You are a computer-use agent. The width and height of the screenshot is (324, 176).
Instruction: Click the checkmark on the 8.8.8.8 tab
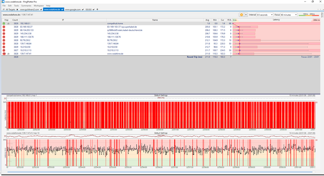coord(93,10)
